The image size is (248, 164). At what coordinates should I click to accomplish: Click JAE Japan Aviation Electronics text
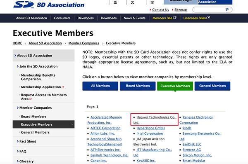(x=149, y=142)
